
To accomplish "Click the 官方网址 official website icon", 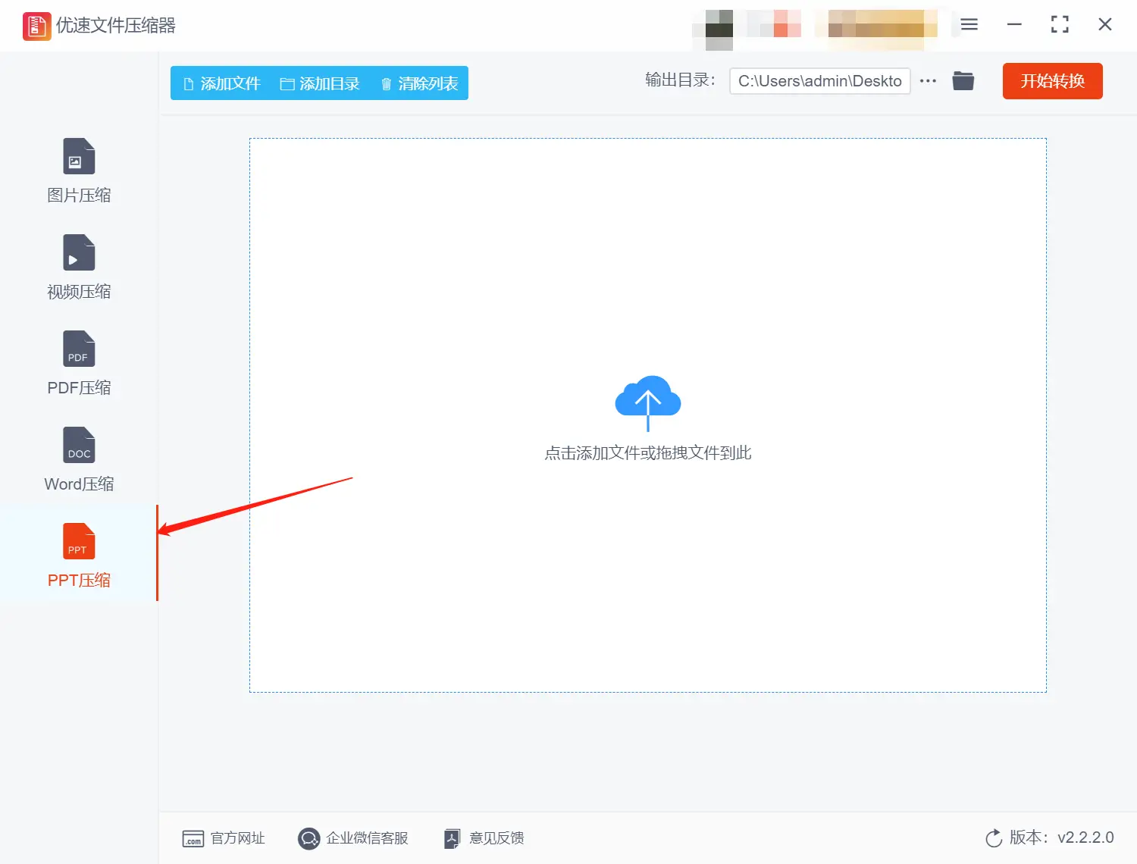I will [192, 838].
